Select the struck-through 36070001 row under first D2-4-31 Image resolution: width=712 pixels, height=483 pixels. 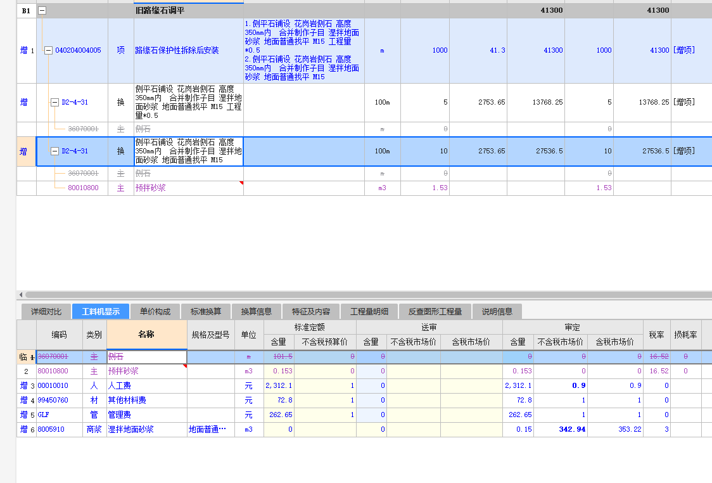point(83,129)
